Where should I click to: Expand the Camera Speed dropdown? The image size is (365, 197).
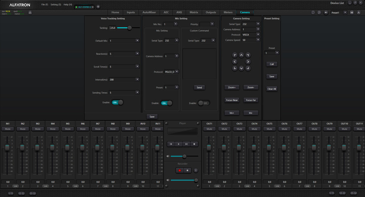coord(258,40)
